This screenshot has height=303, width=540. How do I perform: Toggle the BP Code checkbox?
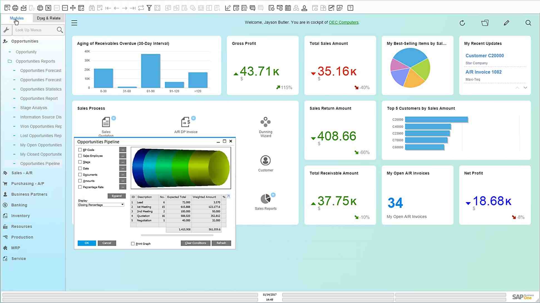80,150
